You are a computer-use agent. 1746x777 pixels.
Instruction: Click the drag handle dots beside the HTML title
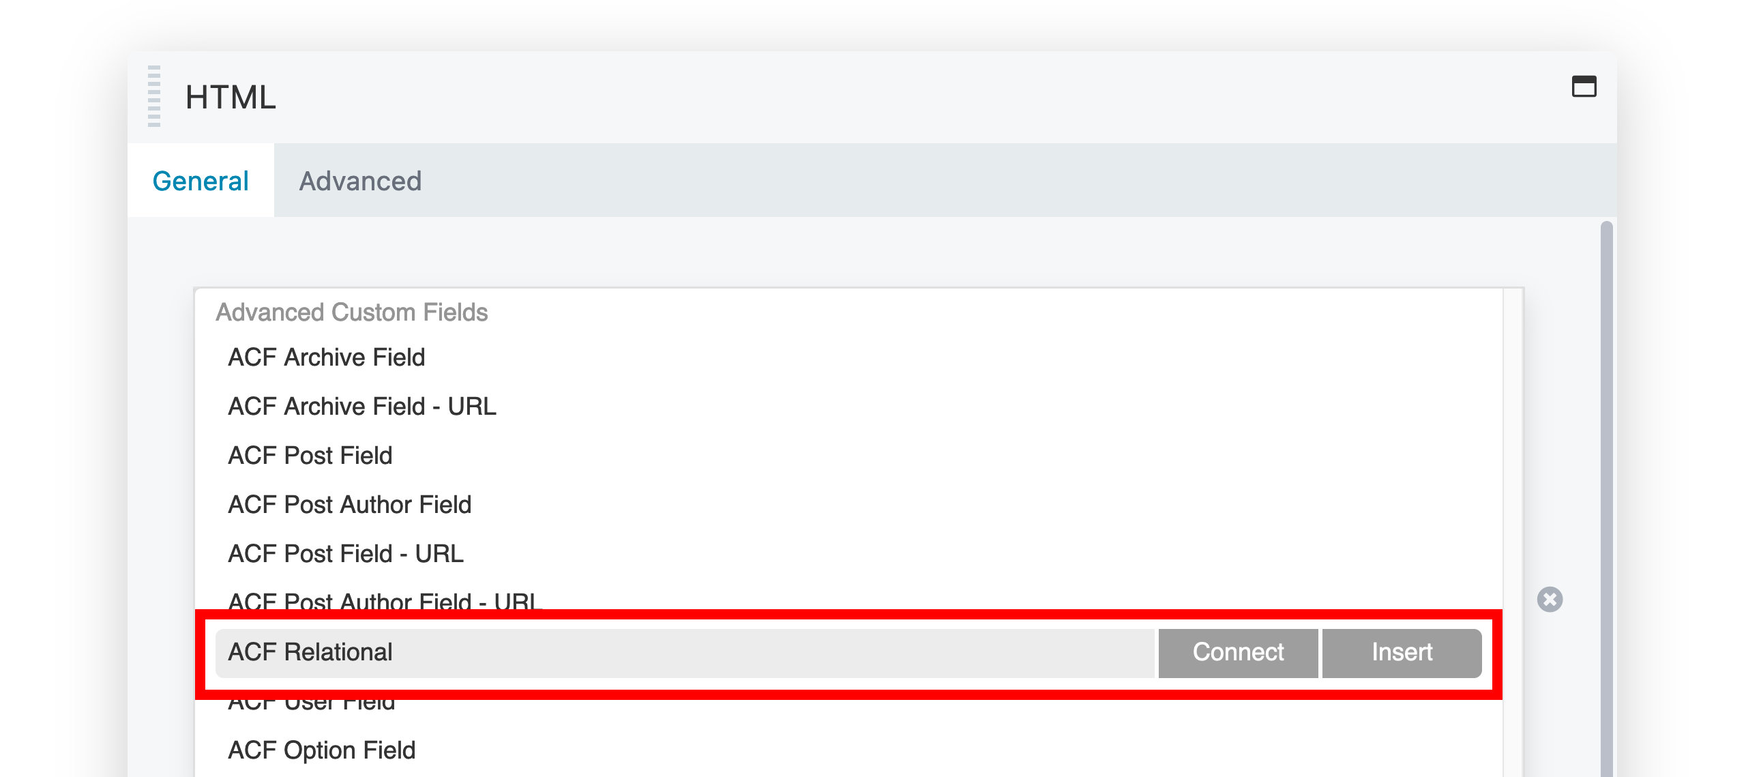[156, 96]
